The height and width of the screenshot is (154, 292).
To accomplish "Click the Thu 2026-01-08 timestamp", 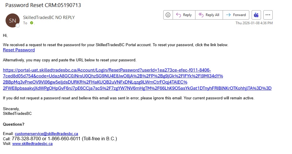I will [254, 23].
